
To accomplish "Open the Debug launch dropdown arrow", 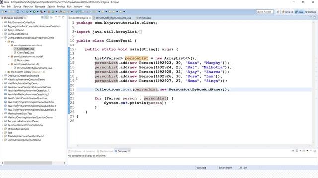I will tap(31, 12).
